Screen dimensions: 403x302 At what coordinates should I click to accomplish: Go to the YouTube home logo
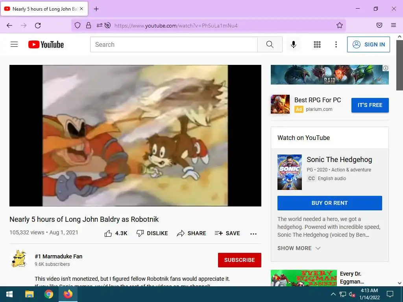46,44
